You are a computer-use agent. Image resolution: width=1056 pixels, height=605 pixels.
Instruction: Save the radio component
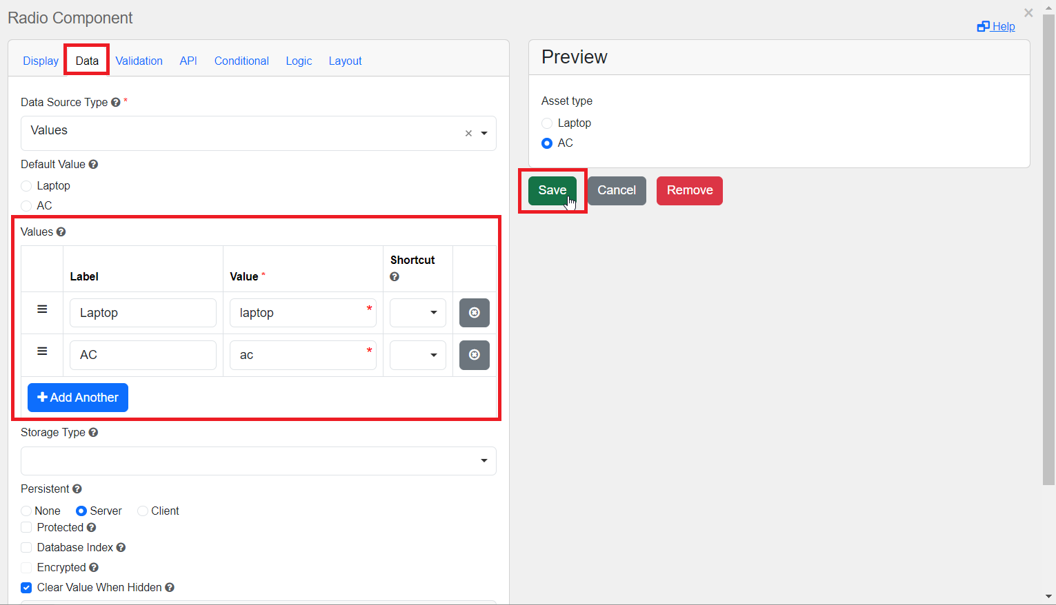pos(552,191)
